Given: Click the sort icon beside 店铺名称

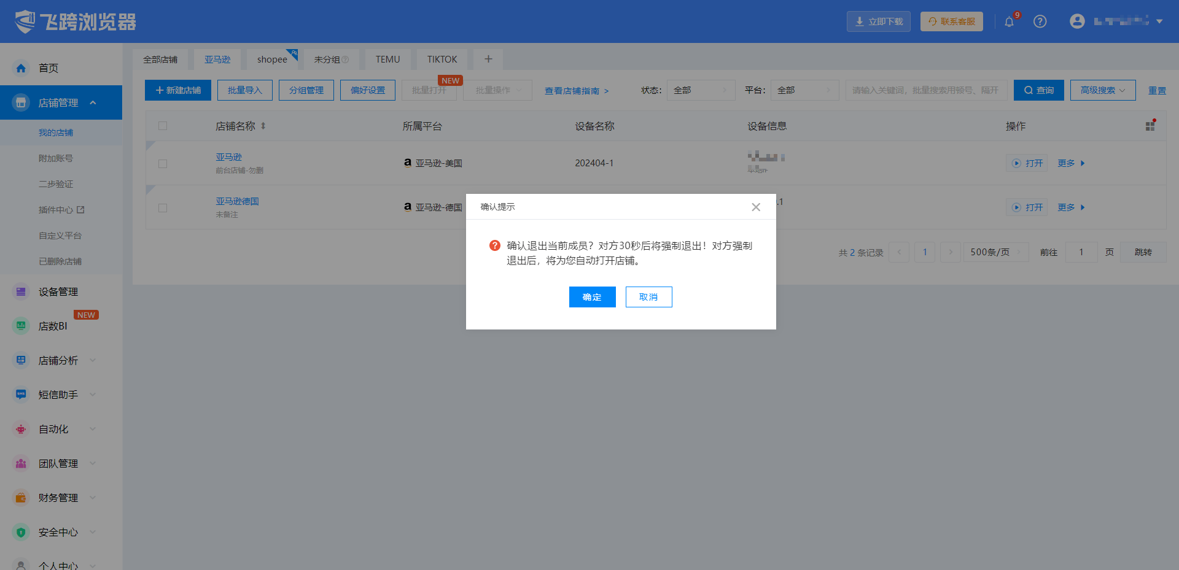Looking at the screenshot, I should [x=263, y=126].
